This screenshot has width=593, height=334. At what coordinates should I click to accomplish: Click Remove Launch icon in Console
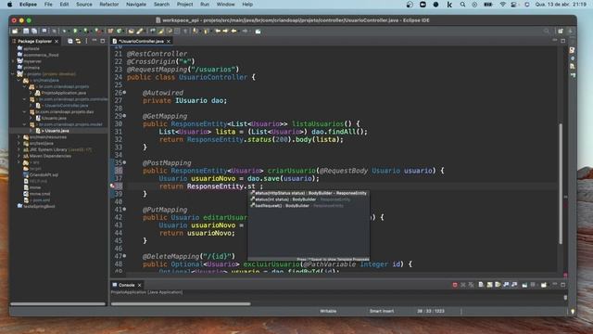click(x=463, y=285)
